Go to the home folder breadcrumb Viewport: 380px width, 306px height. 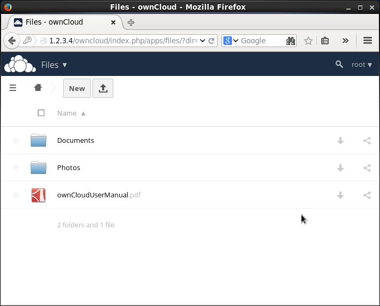point(38,87)
